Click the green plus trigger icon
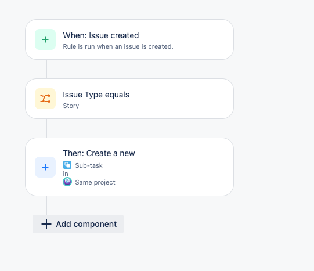This screenshot has height=271, width=314. point(45,39)
